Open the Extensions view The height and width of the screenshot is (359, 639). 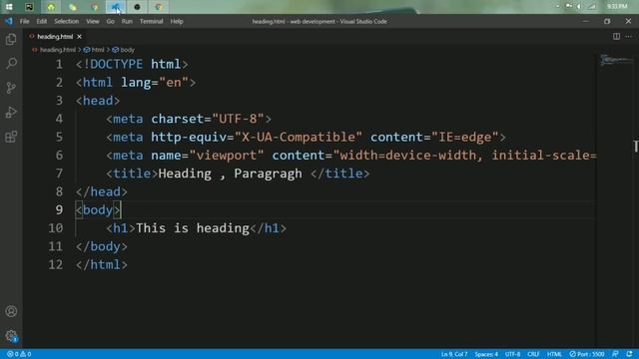click(x=11, y=137)
